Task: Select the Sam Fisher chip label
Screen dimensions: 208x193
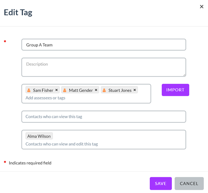Action: [x=43, y=90]
